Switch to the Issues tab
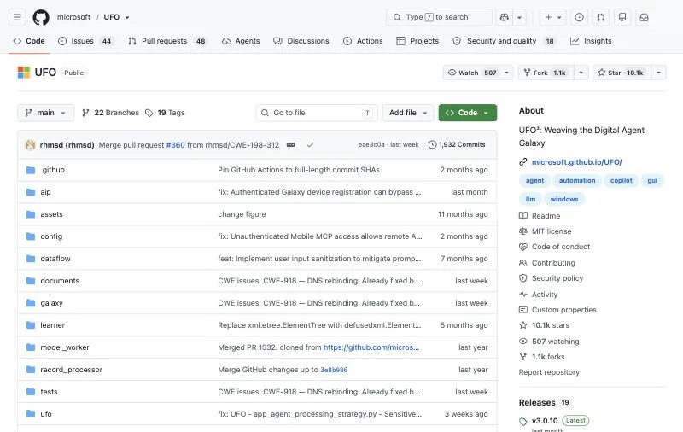The image size is (683, 432). point(85,41)
